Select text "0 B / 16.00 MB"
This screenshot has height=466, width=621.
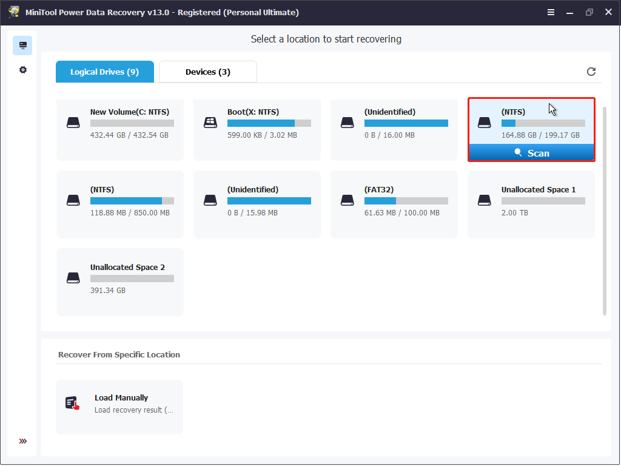389,135
